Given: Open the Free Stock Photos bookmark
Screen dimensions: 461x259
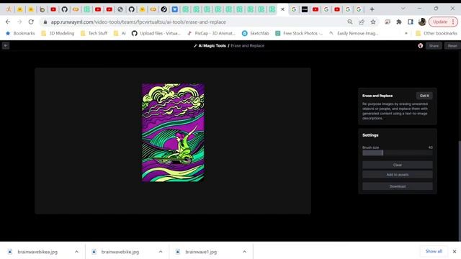Looking at the screenshot, I should point(299,34).
